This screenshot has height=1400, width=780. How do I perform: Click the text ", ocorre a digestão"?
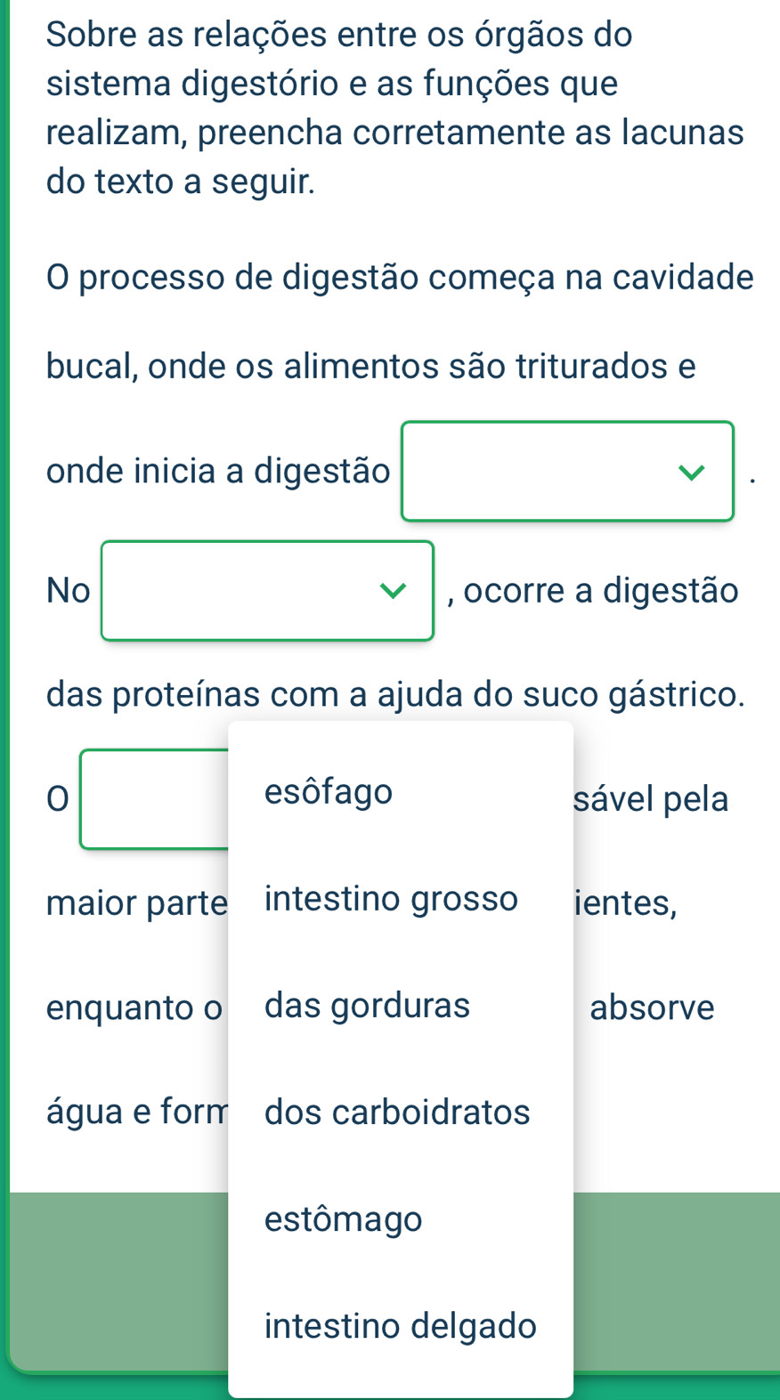[x=593, y=590]
